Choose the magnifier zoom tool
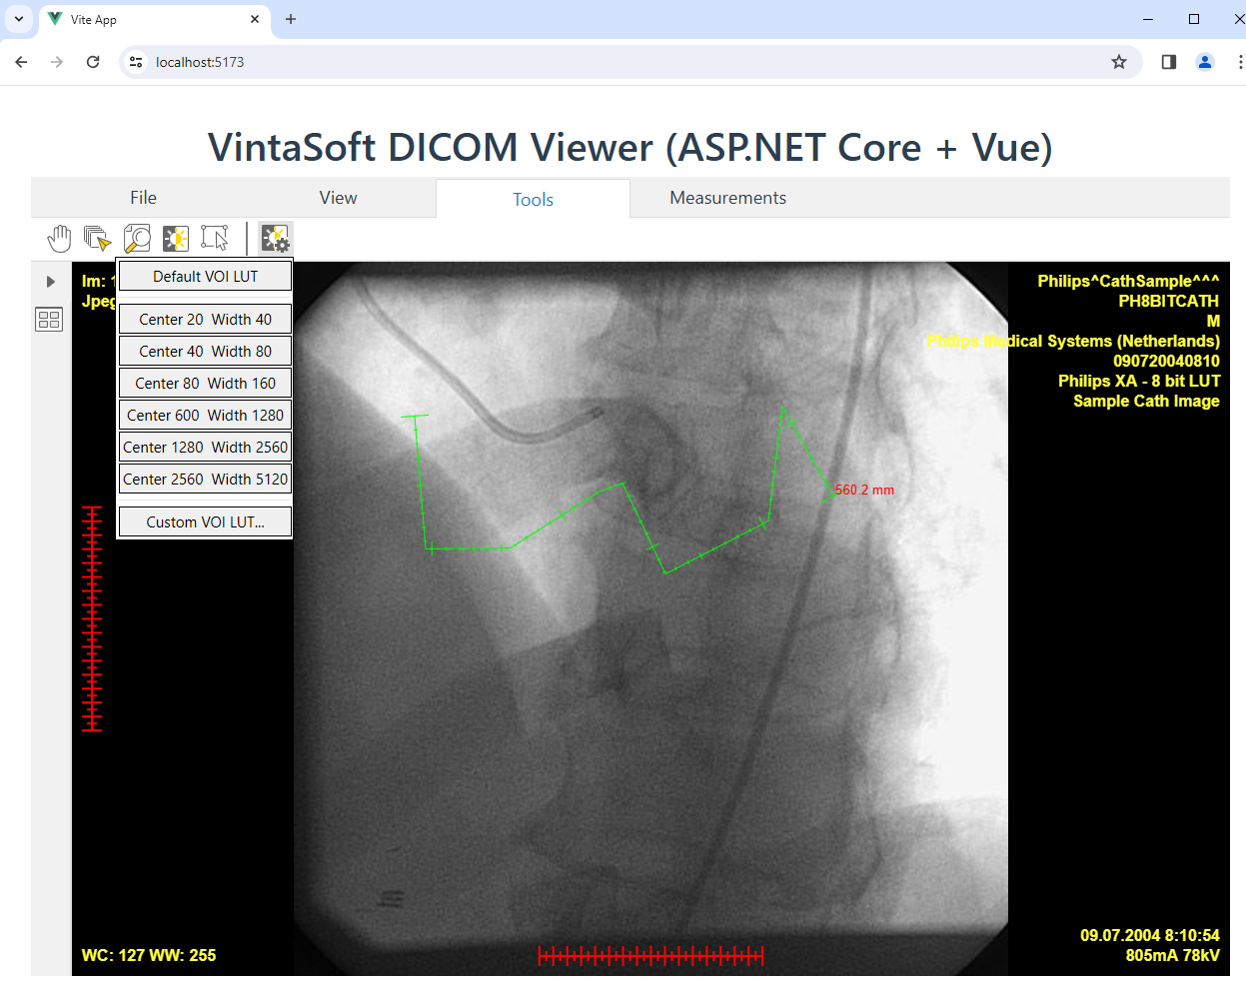Image resolution: width=1246 pixels, height=989 pixels. (137, 239)
